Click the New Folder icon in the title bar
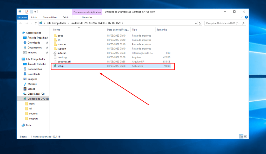This screenshot has width=266, height=154. coord(31,12)
